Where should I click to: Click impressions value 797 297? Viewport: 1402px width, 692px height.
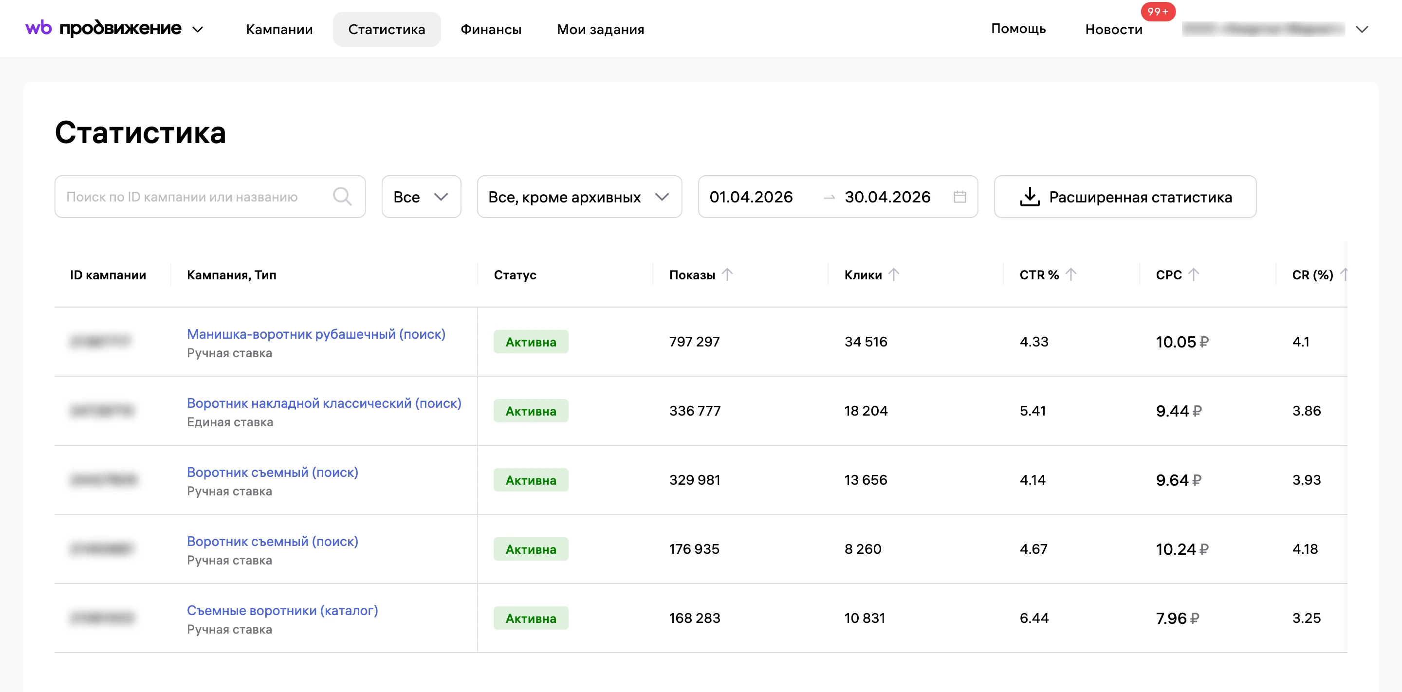tap(694, 342)
